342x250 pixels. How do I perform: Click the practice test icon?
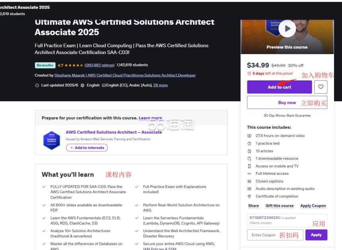pos(249,143)
